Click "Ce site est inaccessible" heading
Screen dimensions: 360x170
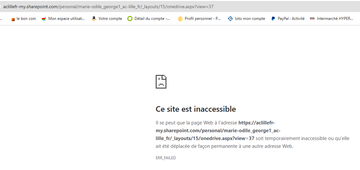click(x=196, y=109)
